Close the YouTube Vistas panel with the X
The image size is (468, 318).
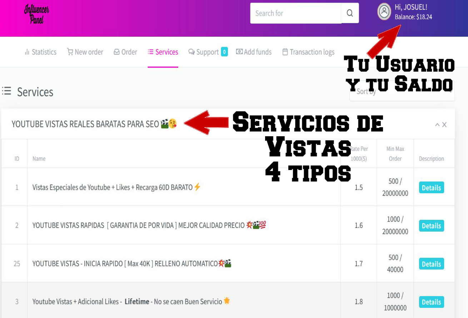point(444,125)
